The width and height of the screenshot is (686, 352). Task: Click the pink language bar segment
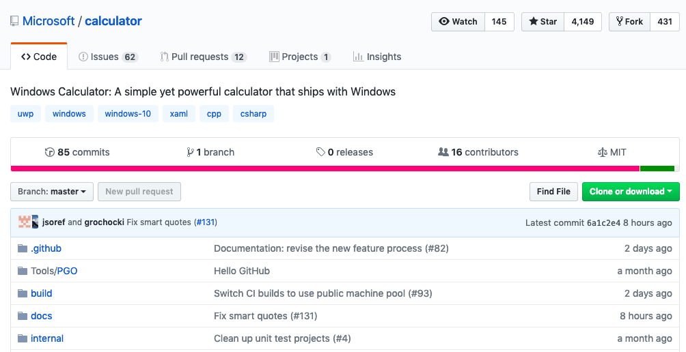coord(325,168)
